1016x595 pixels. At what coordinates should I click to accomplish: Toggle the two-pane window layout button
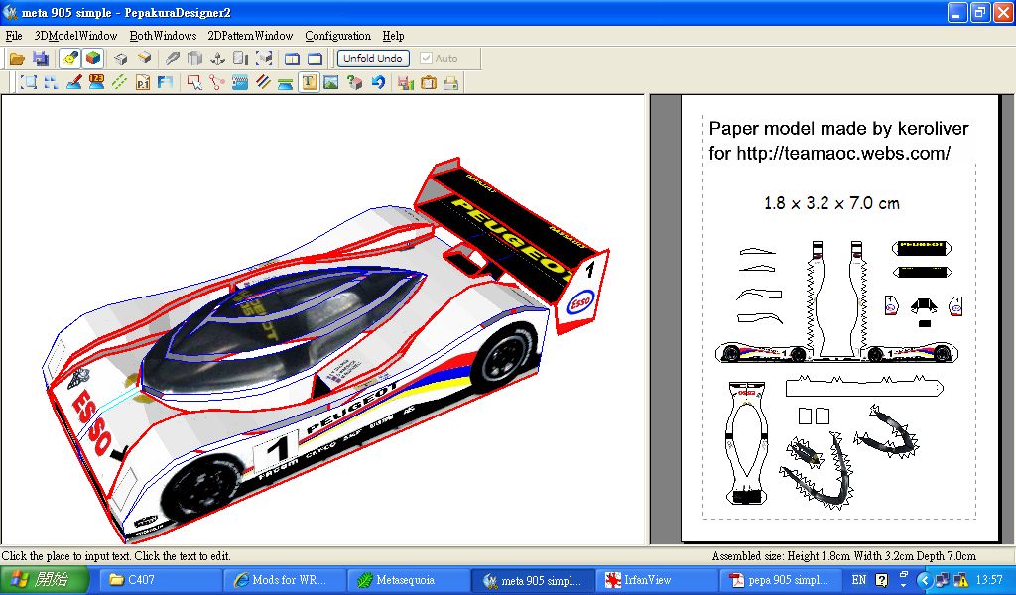pos(293,59)
